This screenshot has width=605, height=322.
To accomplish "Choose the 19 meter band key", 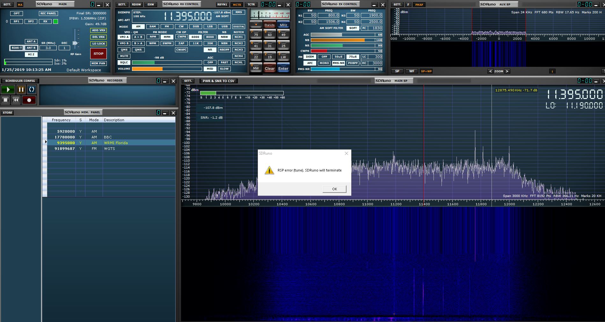I will pyautogui.click(x=269, y=56).
